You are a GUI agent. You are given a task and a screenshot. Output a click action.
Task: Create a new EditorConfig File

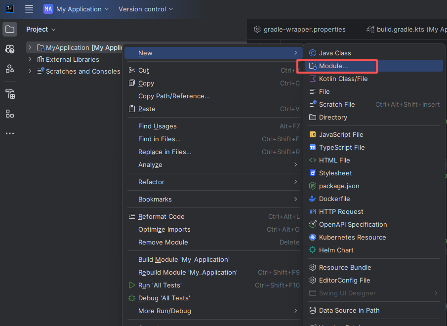click(x=374, y=280)
